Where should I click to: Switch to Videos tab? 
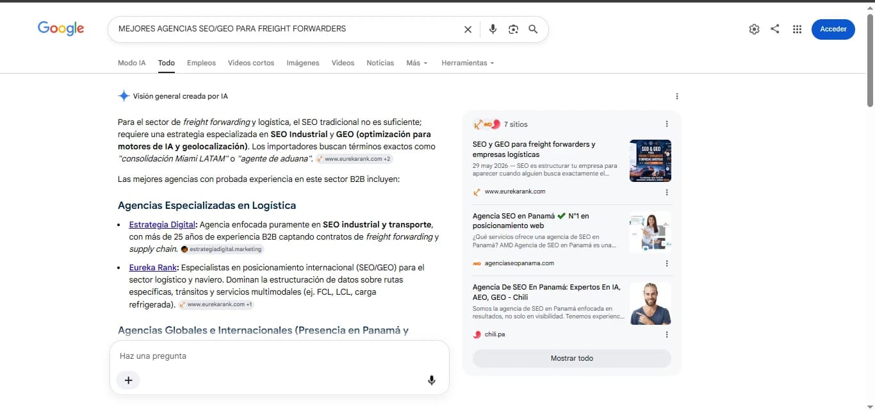pyautogui.click(x=343, y=63)
